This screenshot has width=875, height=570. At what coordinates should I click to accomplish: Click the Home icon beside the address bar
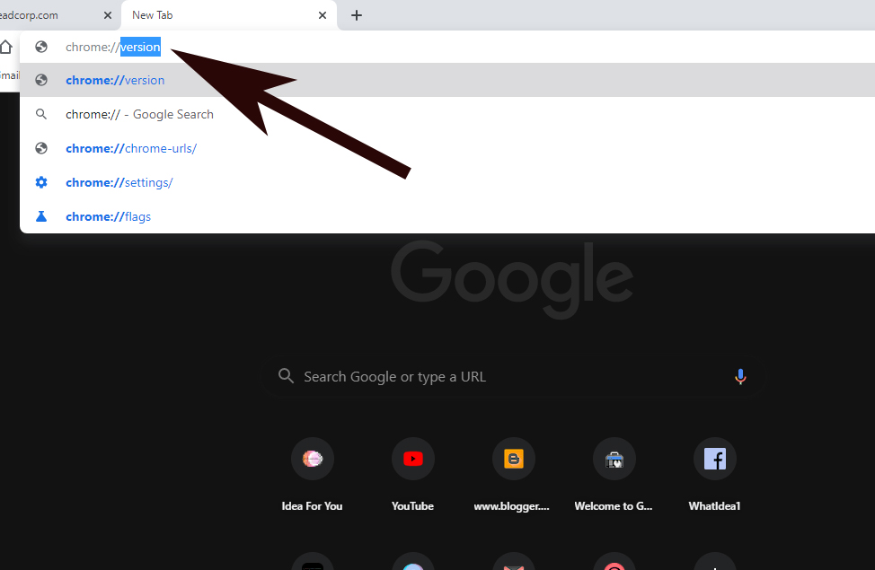point(5,47)
